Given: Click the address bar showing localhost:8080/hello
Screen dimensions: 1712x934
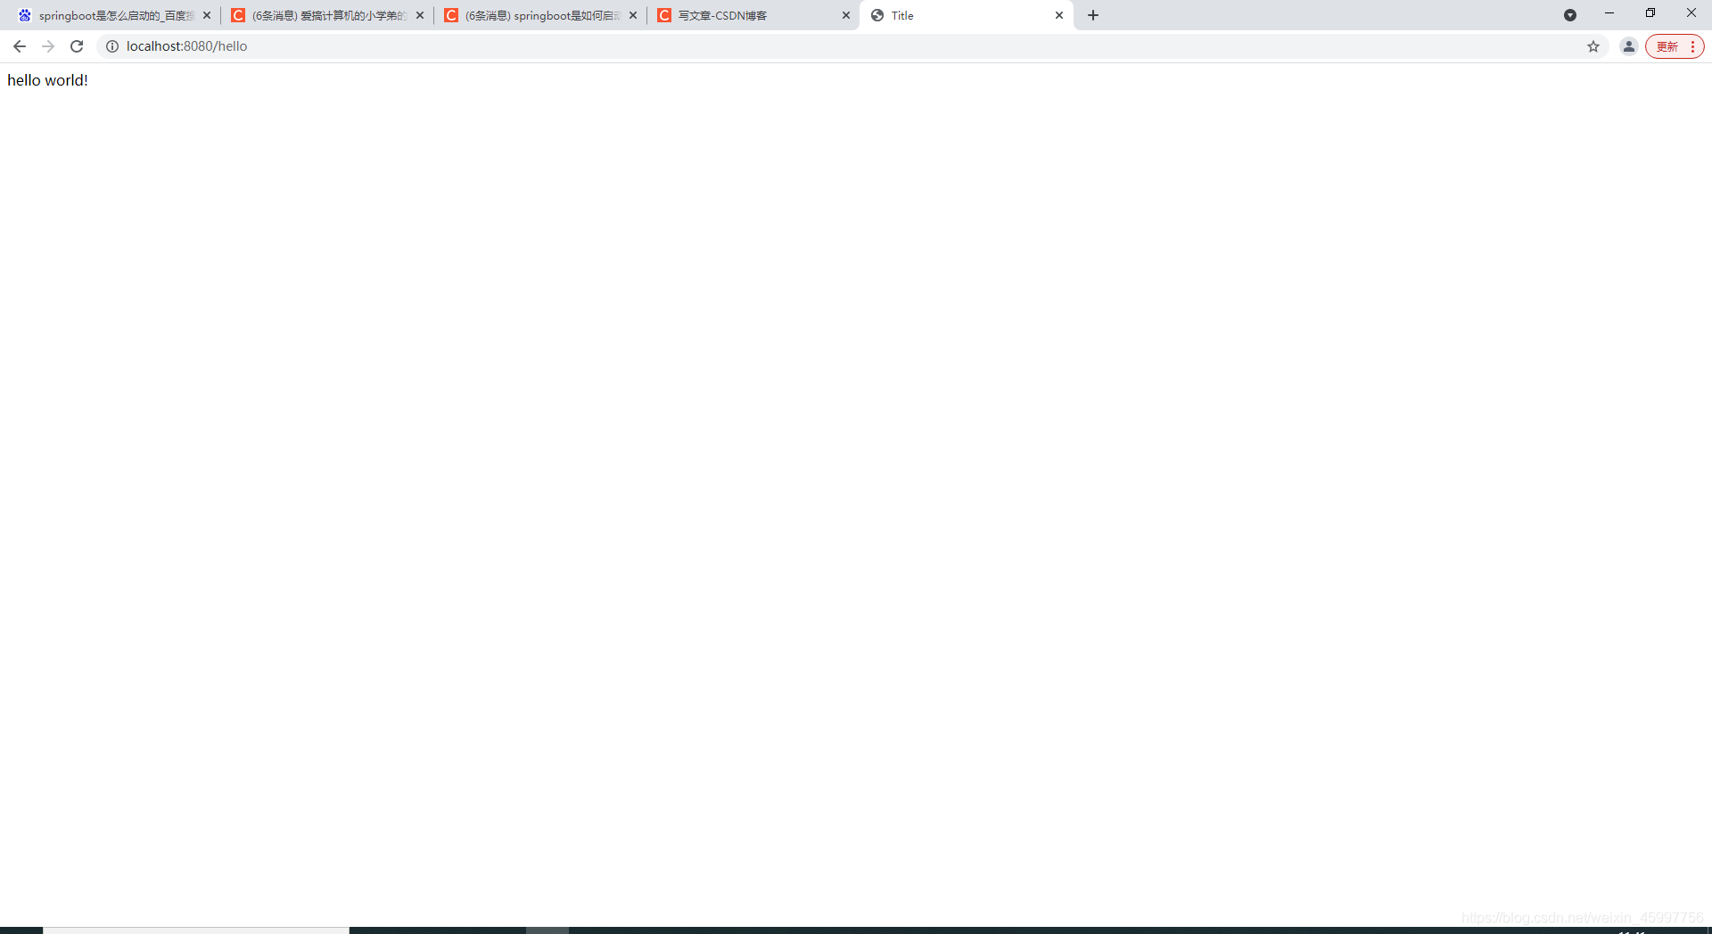Looking at the screenshot, I should [x=357, y=46].
